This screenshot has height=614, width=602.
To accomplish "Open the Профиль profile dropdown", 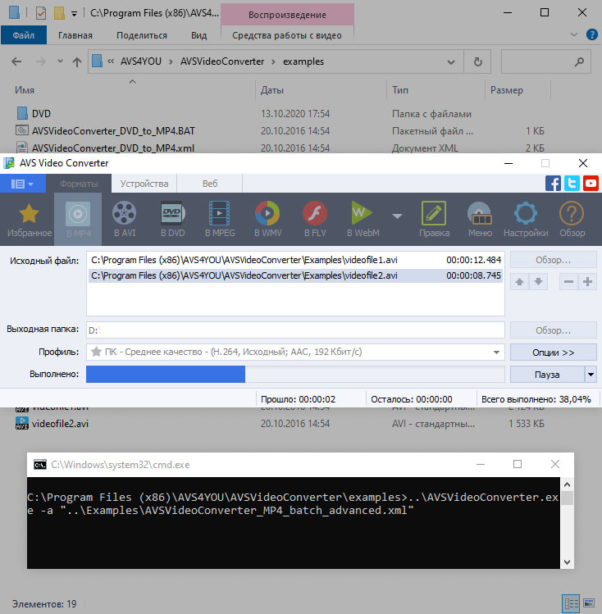I will click(496, 352).
